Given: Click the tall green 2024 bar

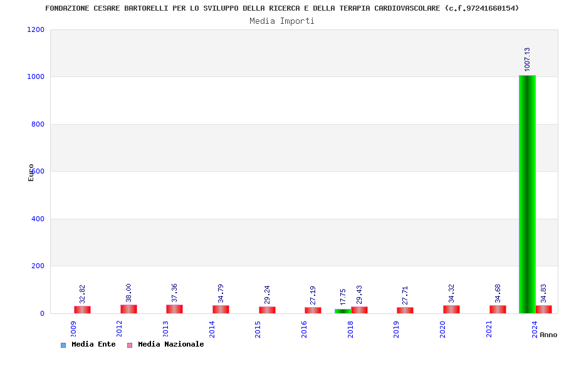Looking at the screenshot, I should tap(527, 194).
